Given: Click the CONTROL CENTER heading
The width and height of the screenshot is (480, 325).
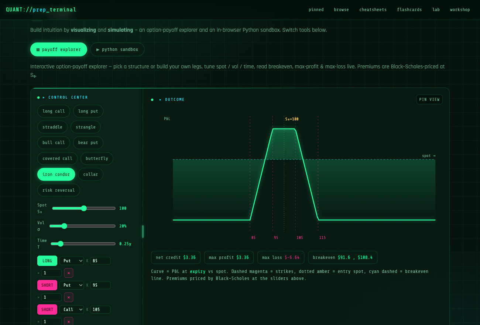Looking at the screenshot, I should [x=68, y=97].
